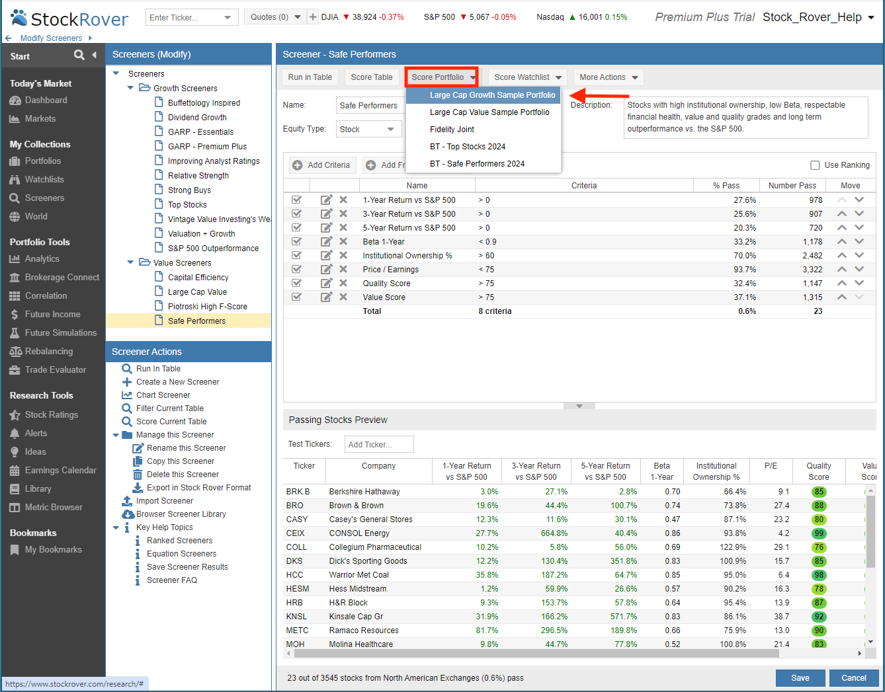Toggle the Price / Earnings criterion checkbox
Image resolution: width=885 pixels, height=692 pixels.
[296, 269]
